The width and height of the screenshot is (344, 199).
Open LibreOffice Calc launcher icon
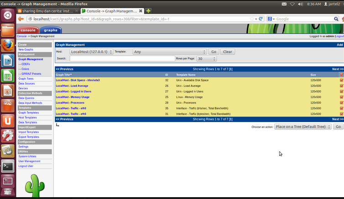[x=8, y=76]
